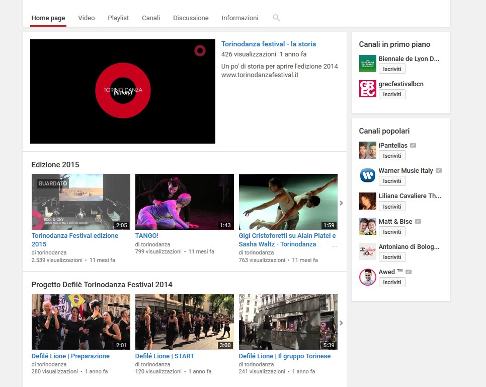Click 'di torinodanza' under Defilé Lione | START
This screenshot has width=486, height=387.
(152, 364)
